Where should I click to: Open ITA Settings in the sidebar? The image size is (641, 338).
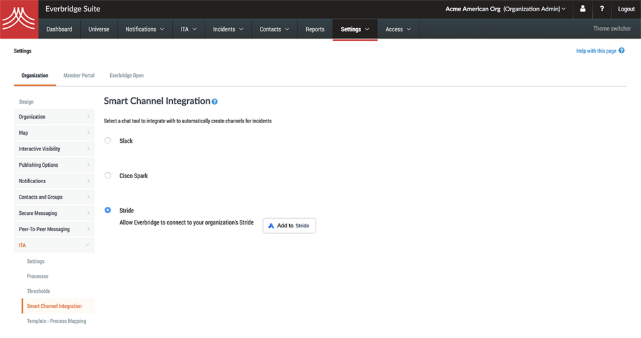(36, 261)
